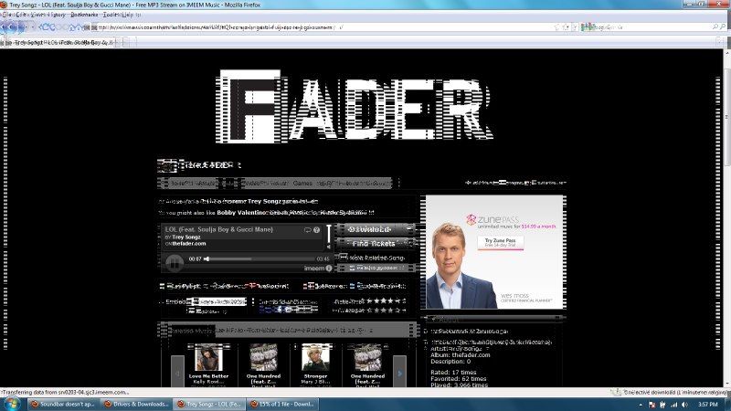Open the Windows Start button
The height and width of the screenshot is (411, 731).
(12, 404)
